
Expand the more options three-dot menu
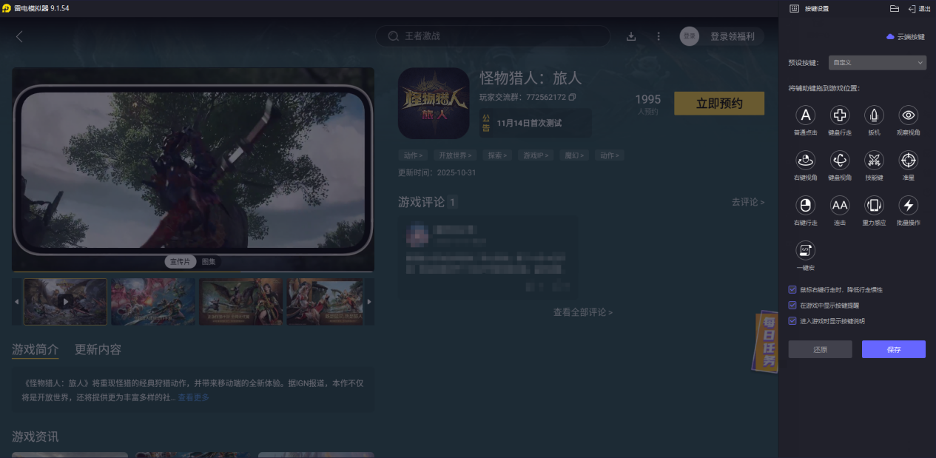tap(658, 36)
